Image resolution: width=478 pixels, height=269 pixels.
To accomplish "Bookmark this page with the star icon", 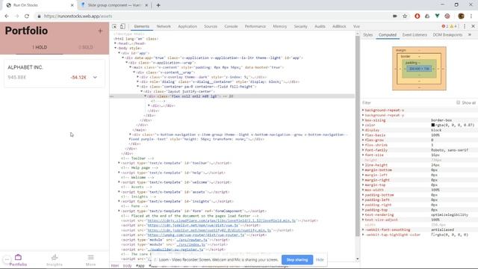I will point(405,16).
